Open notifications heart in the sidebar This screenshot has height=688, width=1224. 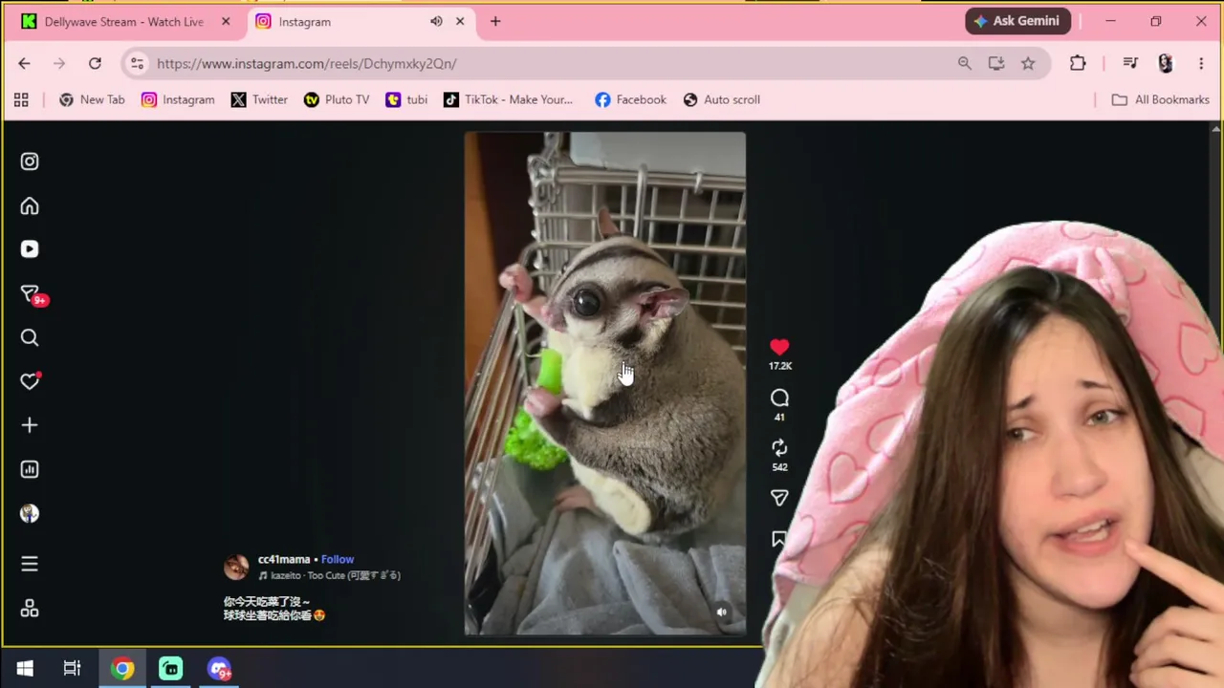pyautogui.click(x=30, y=381)
